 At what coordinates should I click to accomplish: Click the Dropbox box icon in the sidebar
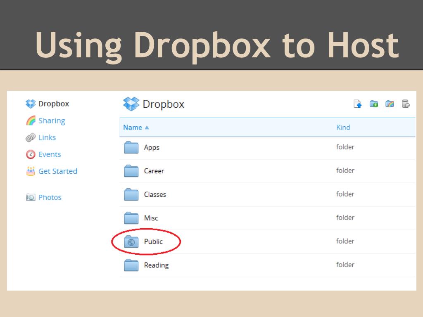31,104
